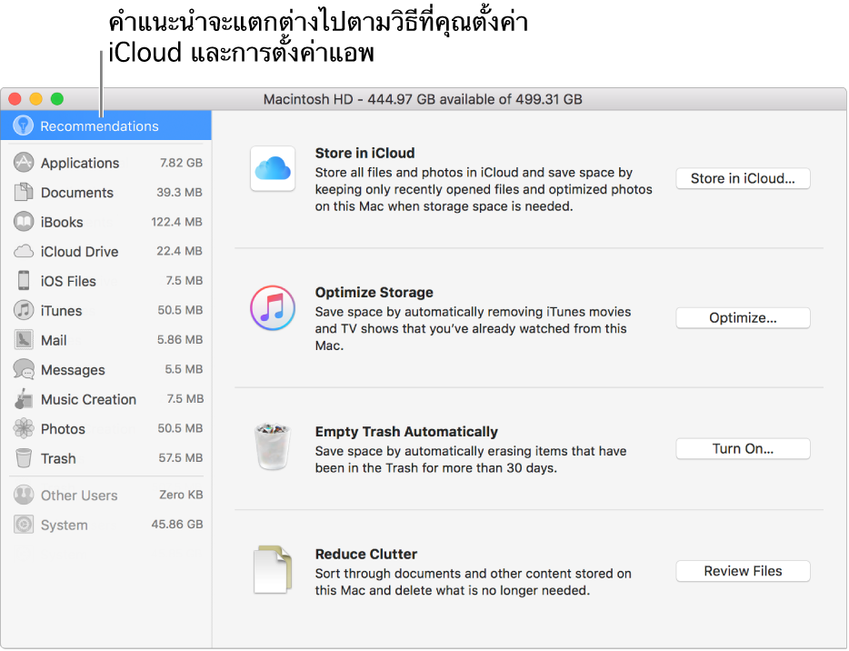Click the Trash icon in sidebar
This screenshot has height=651, width=849.
click(x=24, y=458)
